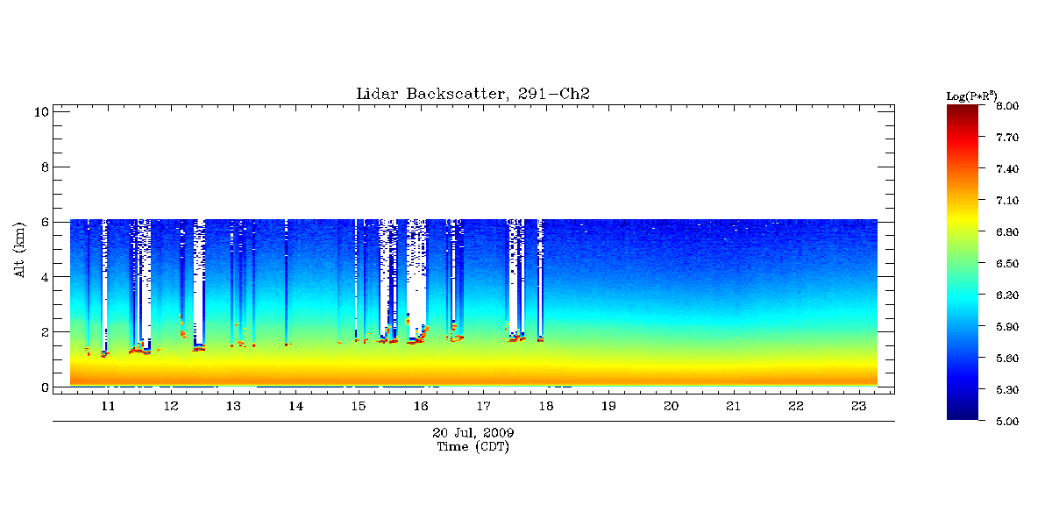The width and height of the screenshot is (1052, 526).
Task: Click the colorbar value 7.10
Action: 1006,201
